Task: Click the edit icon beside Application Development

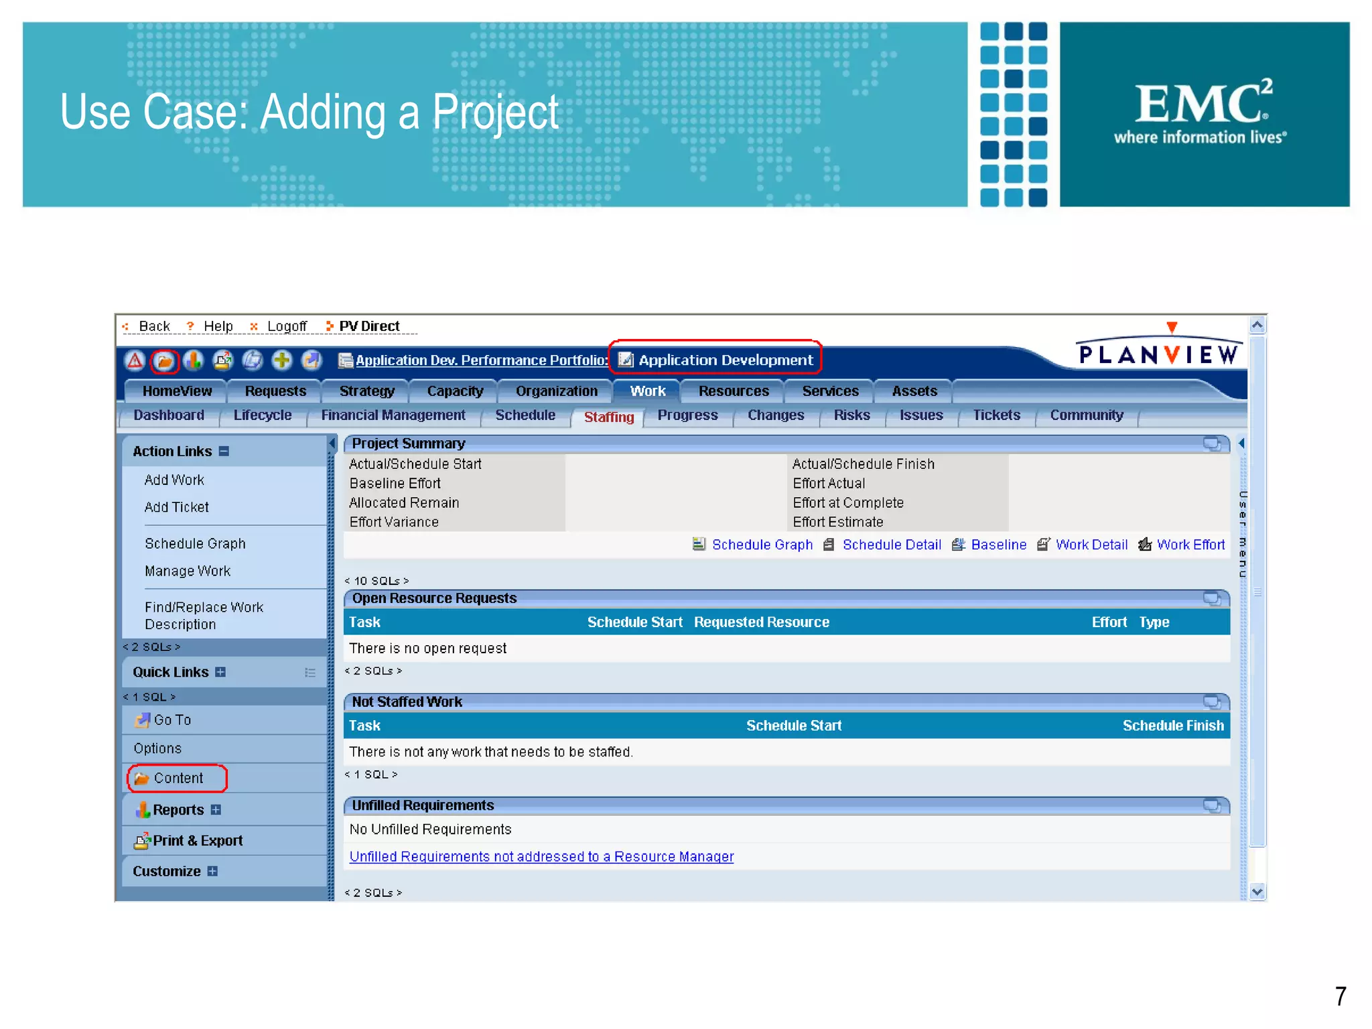Action: (x=626, y=360)
